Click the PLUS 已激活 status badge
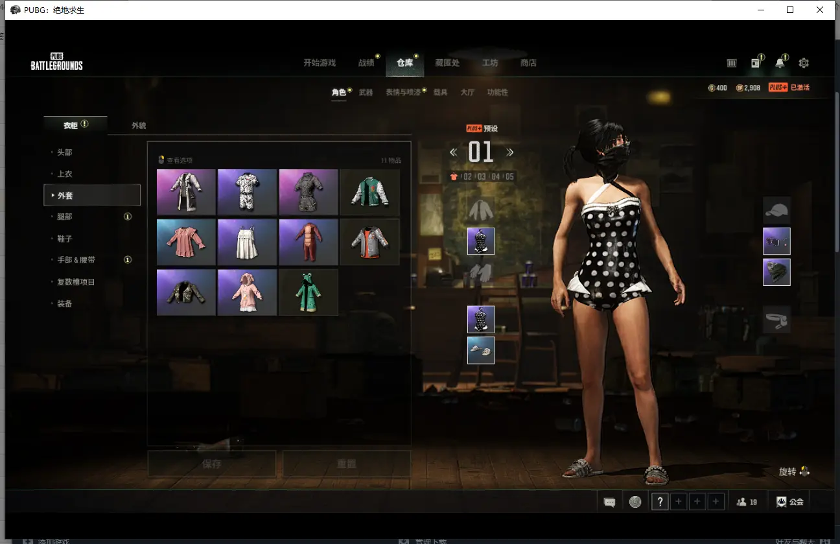 [x=789, y=88]
